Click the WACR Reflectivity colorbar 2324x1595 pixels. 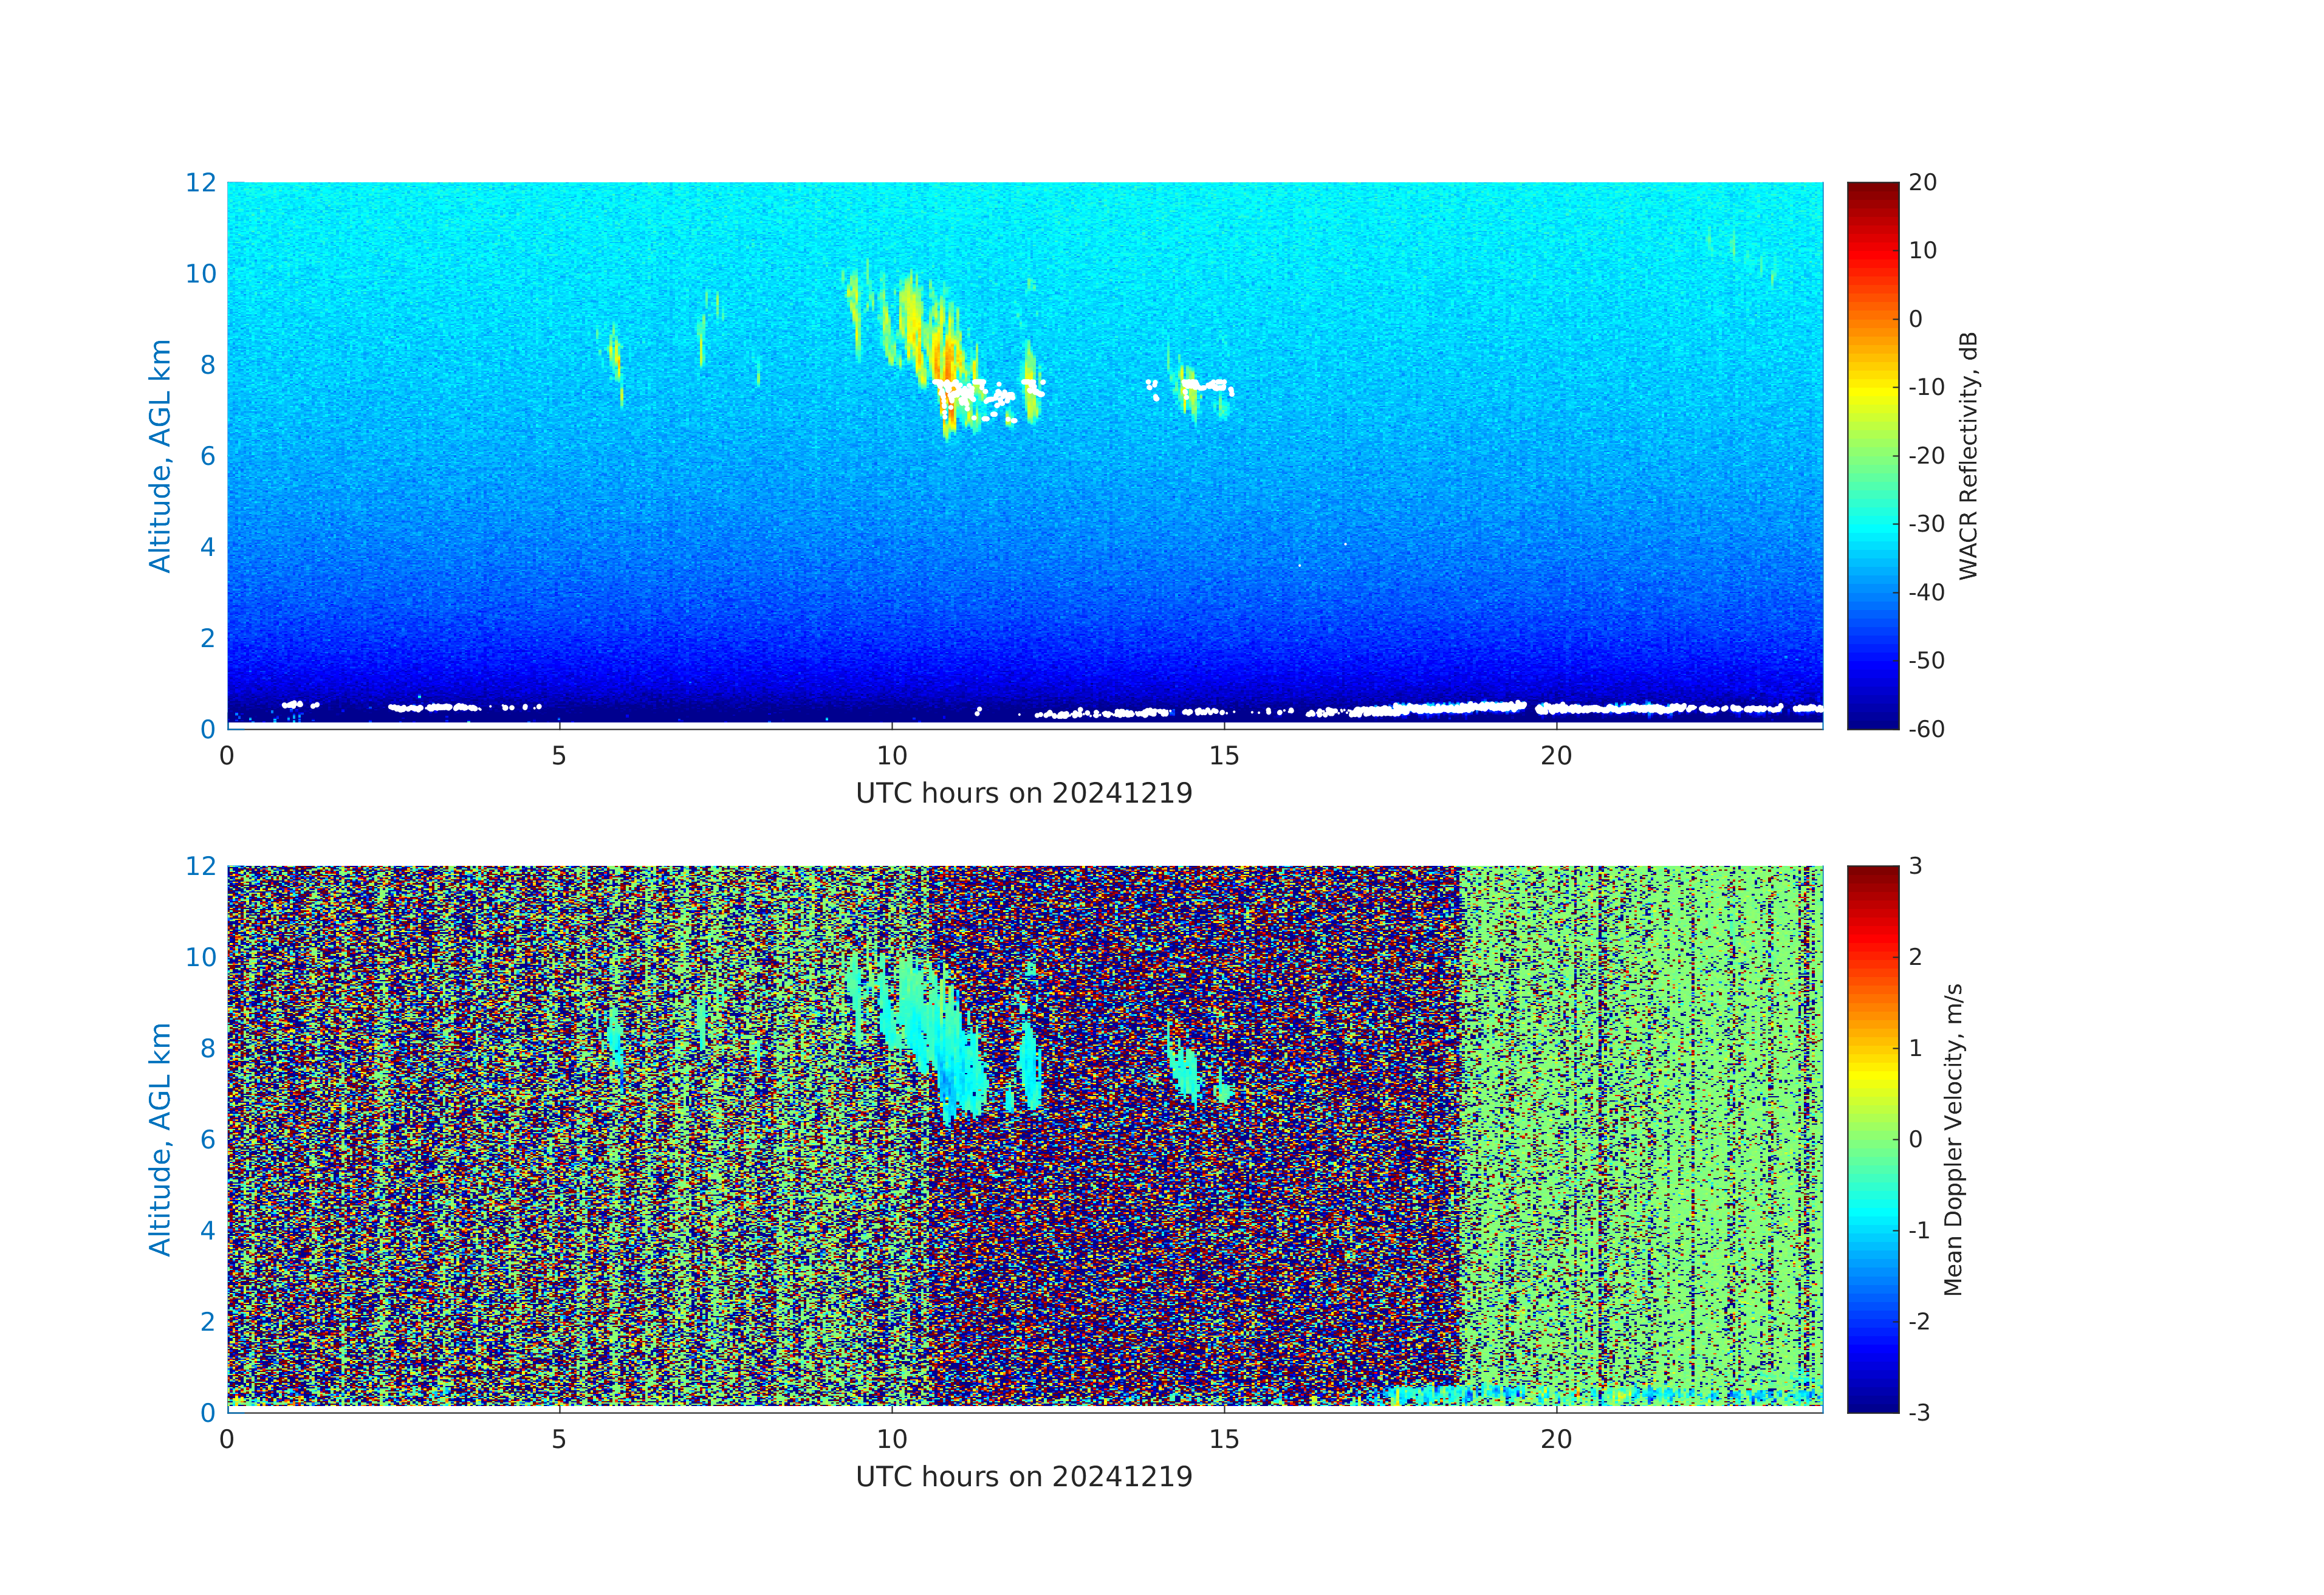(x=1872, y=455)
